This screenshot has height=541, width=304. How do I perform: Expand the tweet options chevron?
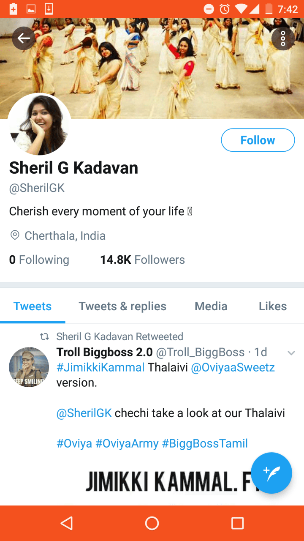coord(291,352)
